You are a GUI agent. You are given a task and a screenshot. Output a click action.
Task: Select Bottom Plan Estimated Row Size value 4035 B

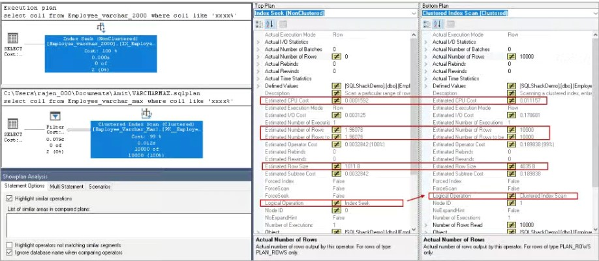point(528,166)
